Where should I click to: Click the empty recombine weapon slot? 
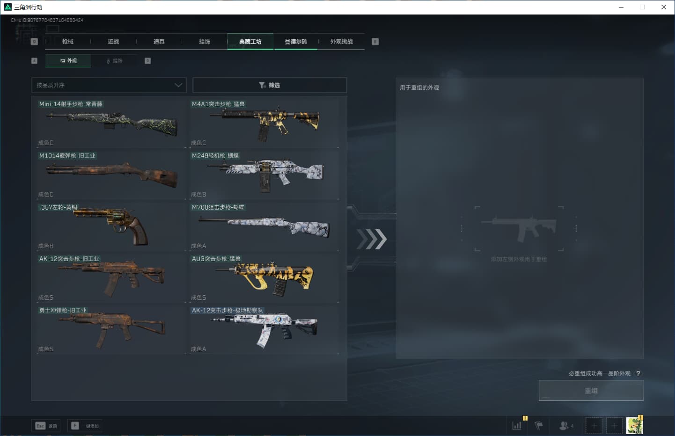(519, 229)
